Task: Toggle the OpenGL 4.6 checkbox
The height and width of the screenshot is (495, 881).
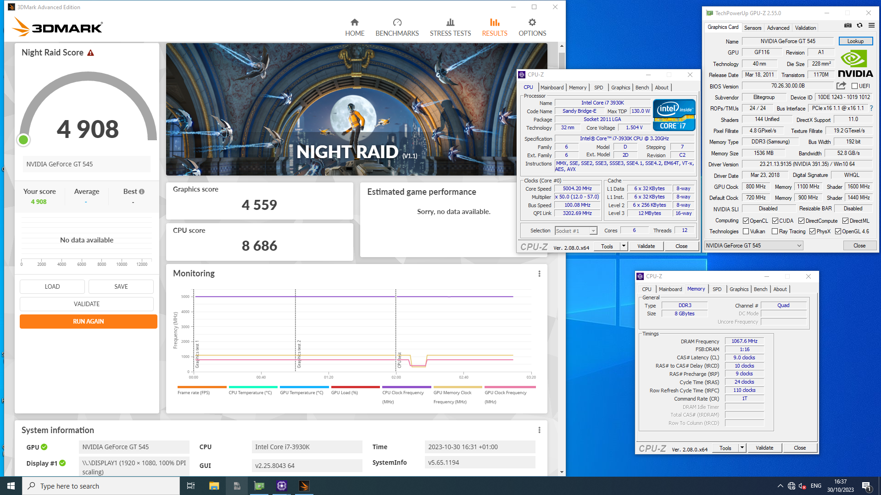Action: (838, 231)
